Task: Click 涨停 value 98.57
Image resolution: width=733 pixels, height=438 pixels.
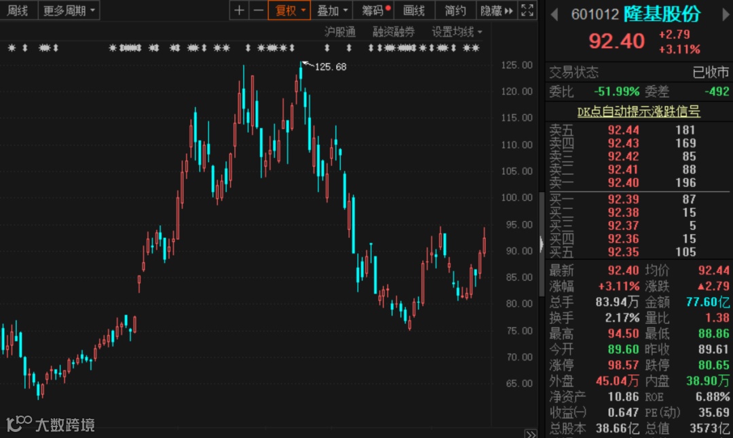Action: point(623,365)
